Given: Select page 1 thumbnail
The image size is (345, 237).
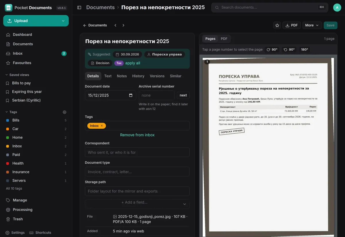Looking at the screenshot, I should [207, 62].
